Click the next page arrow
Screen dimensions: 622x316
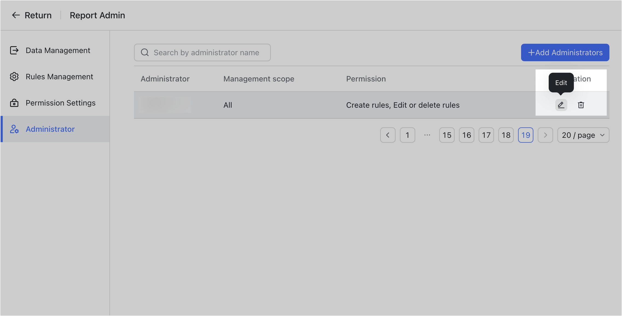point(545,135)
